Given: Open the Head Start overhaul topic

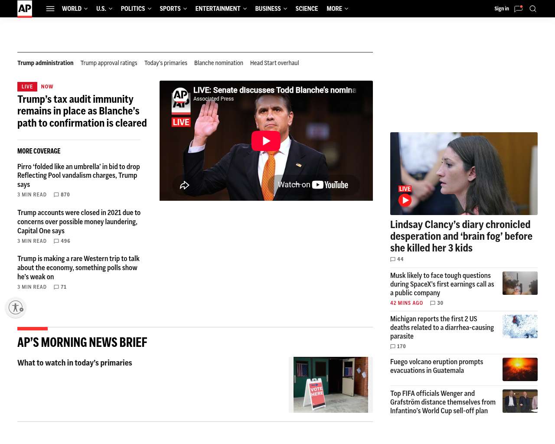Looking at the screenshot, I should point(274,63).
